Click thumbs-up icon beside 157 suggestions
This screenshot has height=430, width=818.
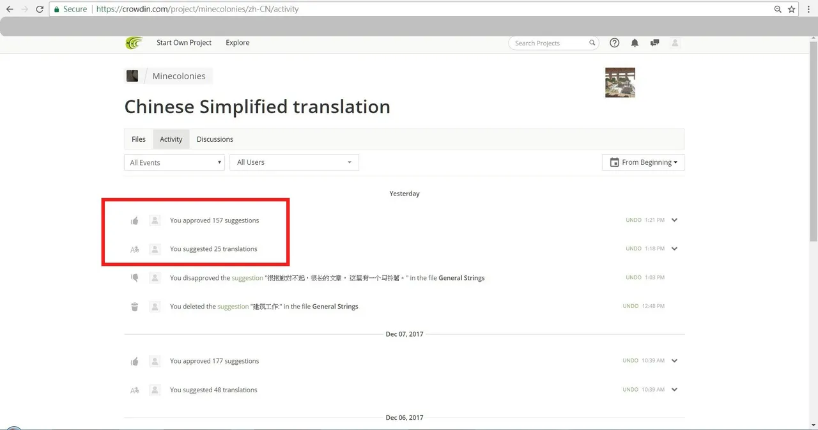pyautogui.click(x=135, y=220)
